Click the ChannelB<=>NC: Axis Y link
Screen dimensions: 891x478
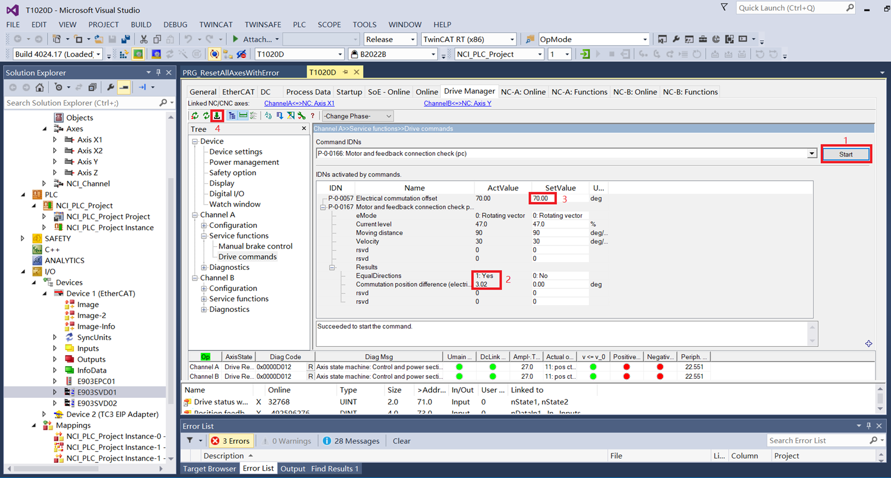click(458, 103)
